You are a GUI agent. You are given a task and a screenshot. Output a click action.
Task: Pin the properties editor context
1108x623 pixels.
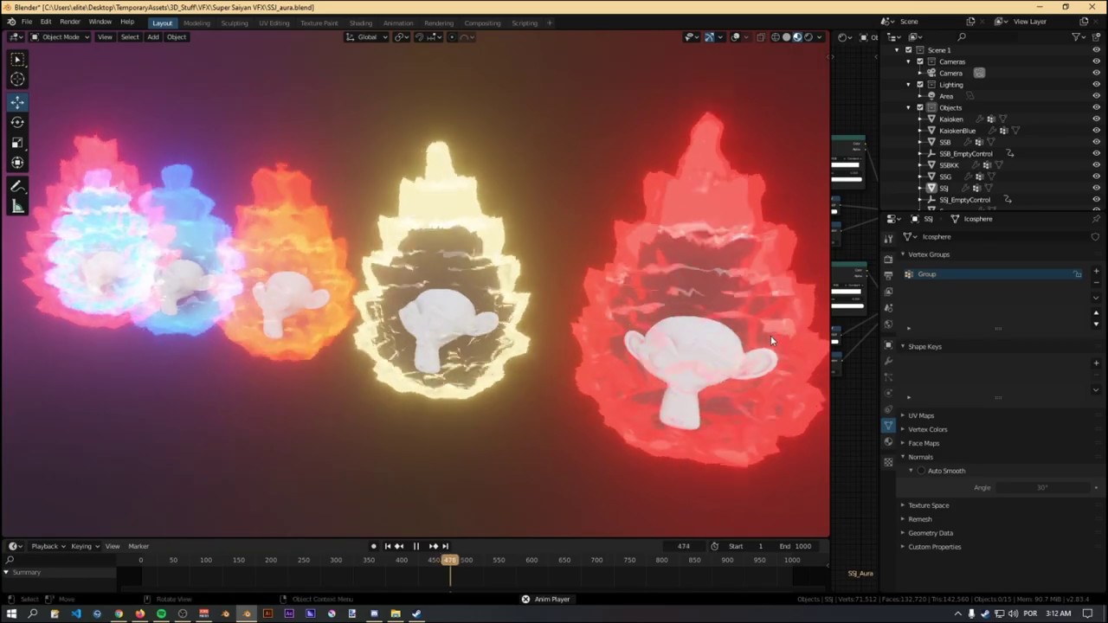tap(1096, 219)
